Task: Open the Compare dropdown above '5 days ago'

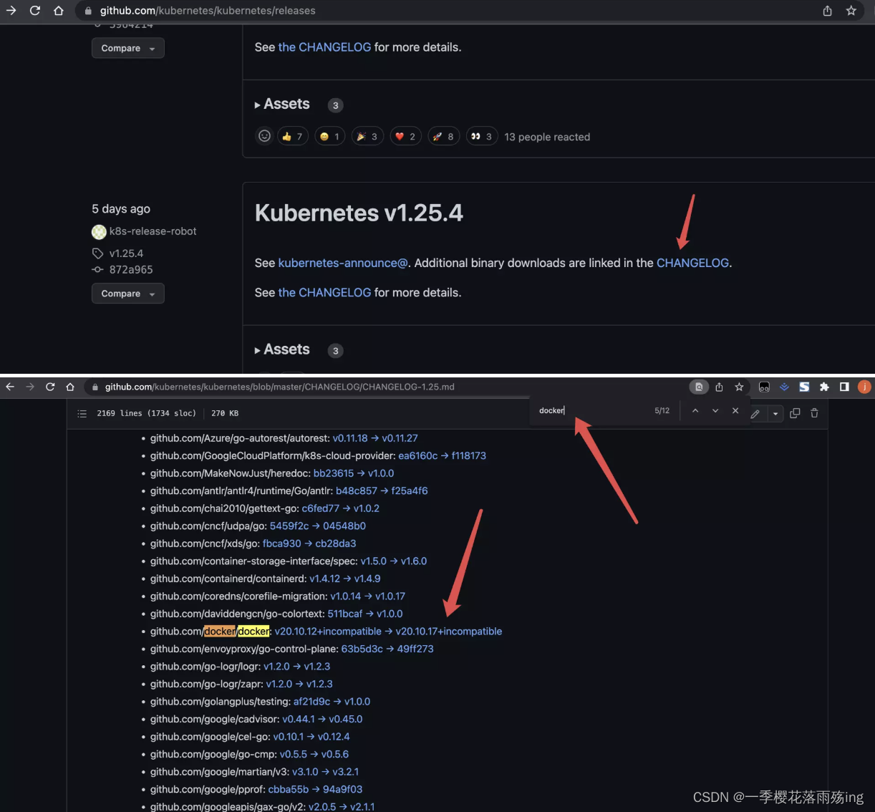Action: coord(128,48)
